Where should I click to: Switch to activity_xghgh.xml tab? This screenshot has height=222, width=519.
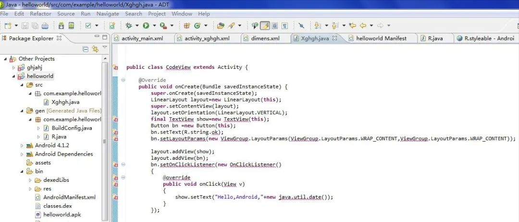207,38
